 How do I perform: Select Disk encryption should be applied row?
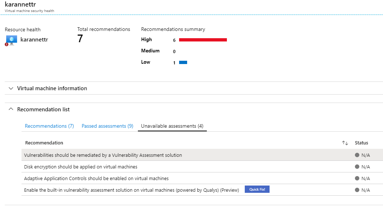tap(81, 167)
